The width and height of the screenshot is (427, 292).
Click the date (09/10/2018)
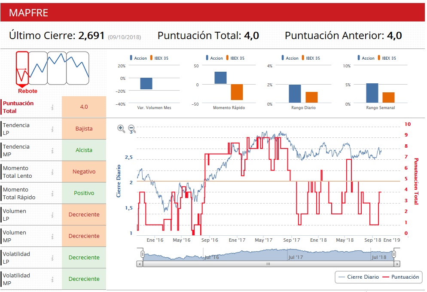coord(125,37)
